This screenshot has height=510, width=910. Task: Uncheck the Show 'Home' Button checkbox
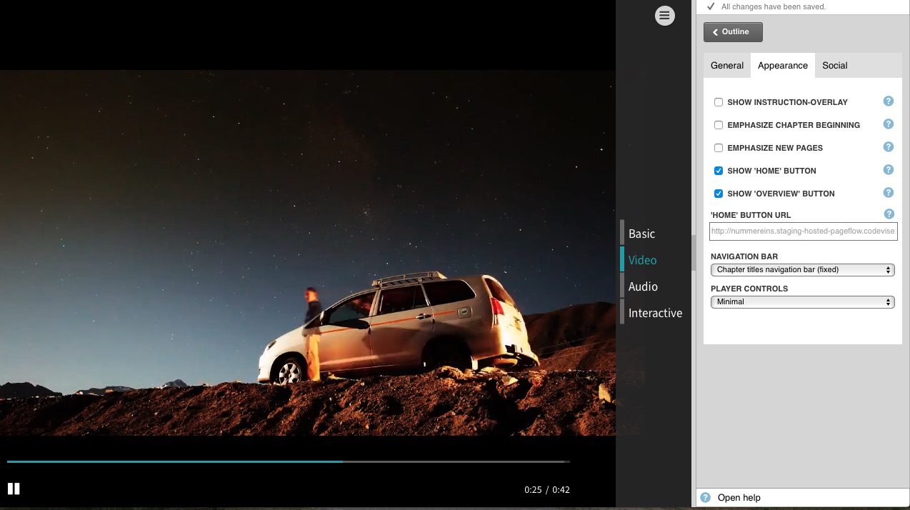(x=719, y=171)
